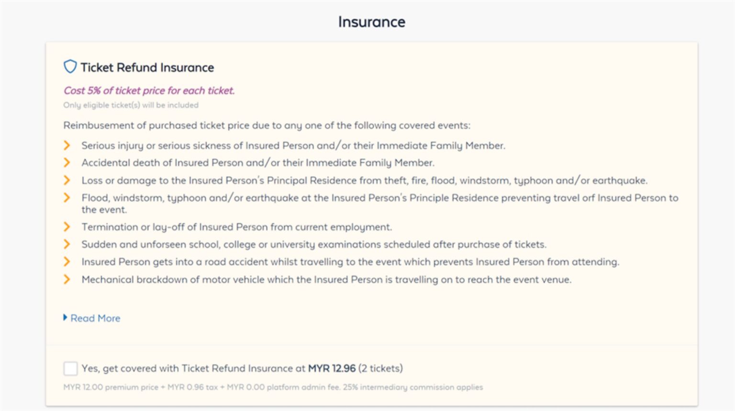This screenshot has width=735, height=411.
Task: Click the Only eligible tickets note
Action: 131,105
